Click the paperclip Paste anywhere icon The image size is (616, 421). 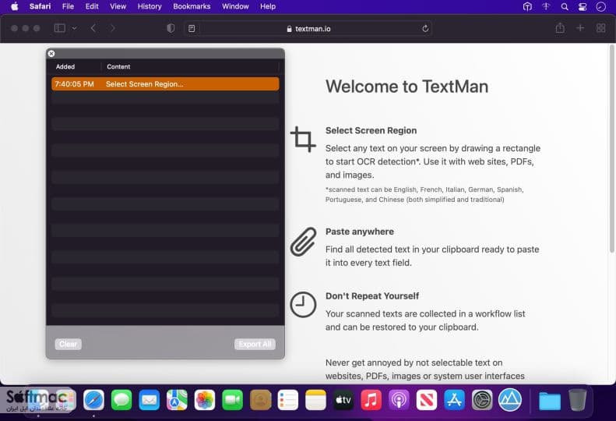(303, 242)
